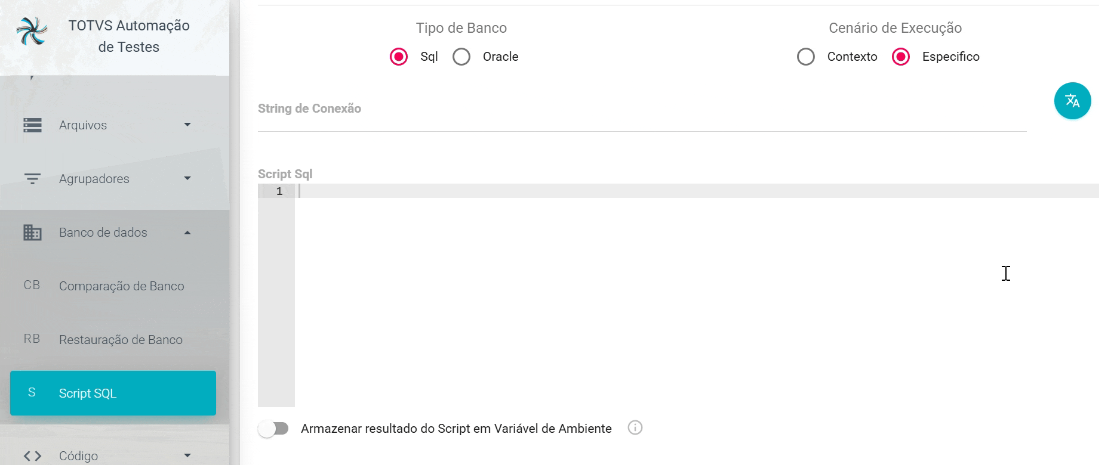Image resolution: width=1117 pixels, height=465 pixels.
Task: Click the Código angle brackets icon
Action: (32, 456)
